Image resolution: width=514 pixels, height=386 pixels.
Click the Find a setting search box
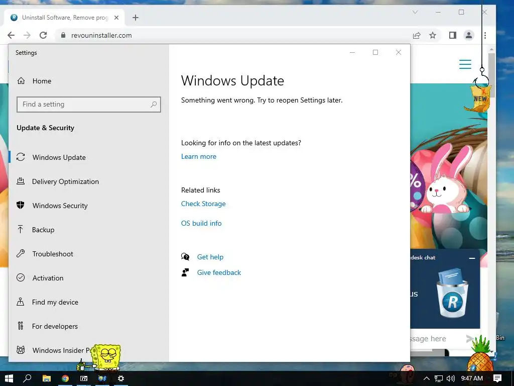coord(88,105)
